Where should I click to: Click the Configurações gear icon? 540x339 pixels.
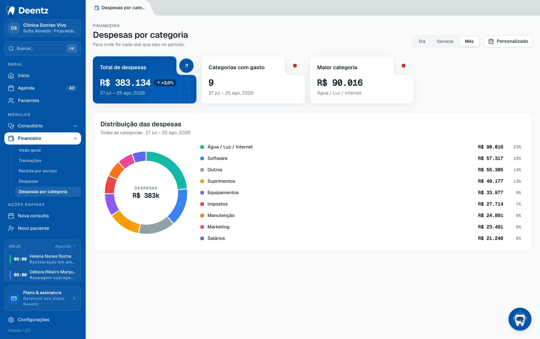[11, 320]
